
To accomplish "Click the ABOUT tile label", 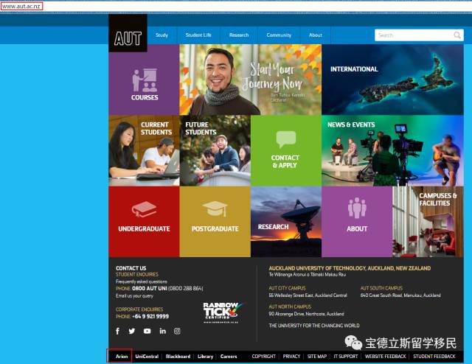I will (357, 229).
